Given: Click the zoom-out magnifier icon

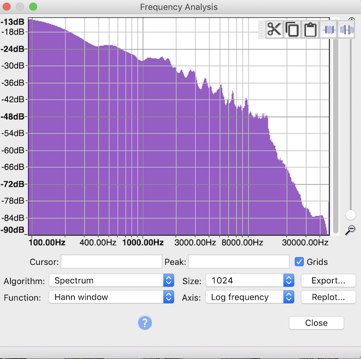Looking at the screenshot, I should (x=350, y=230).
